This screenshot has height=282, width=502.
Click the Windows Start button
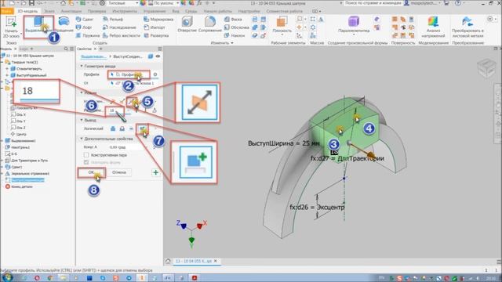tap(7, 277)
